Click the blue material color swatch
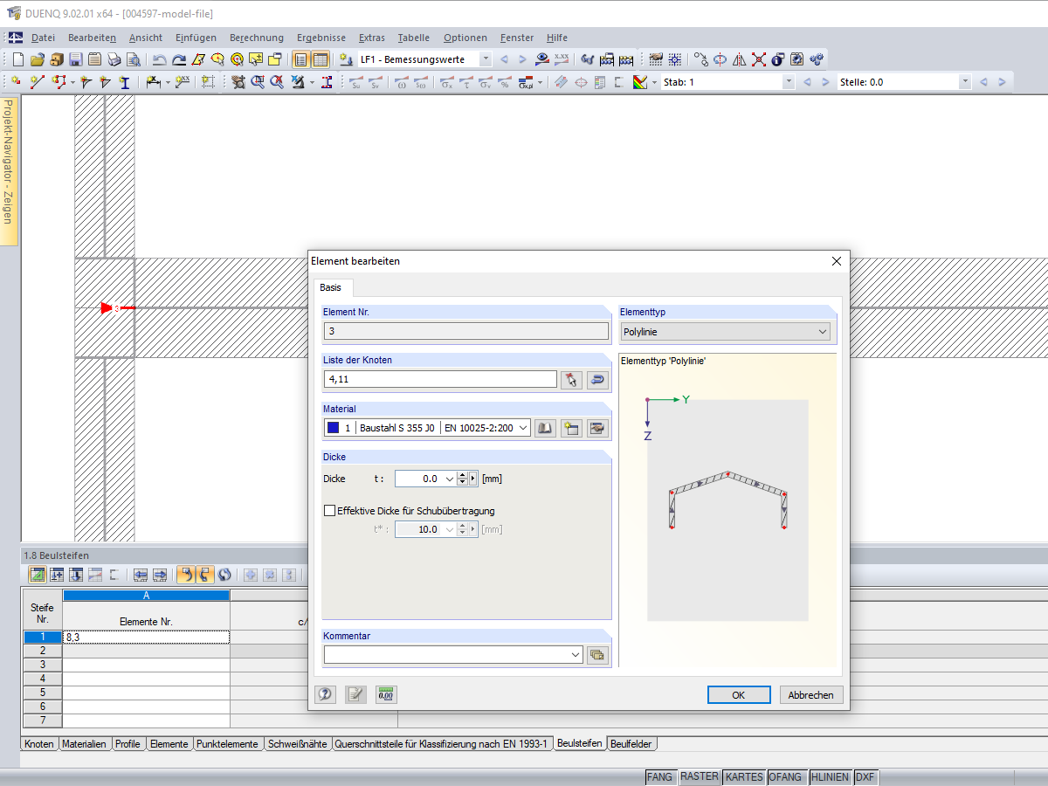The image size is (1048, 786). click(x=333, y=428)
